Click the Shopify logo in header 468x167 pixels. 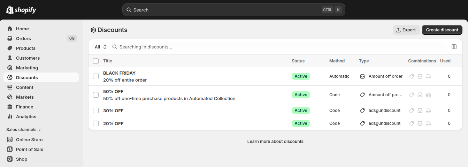coord(21,10)
